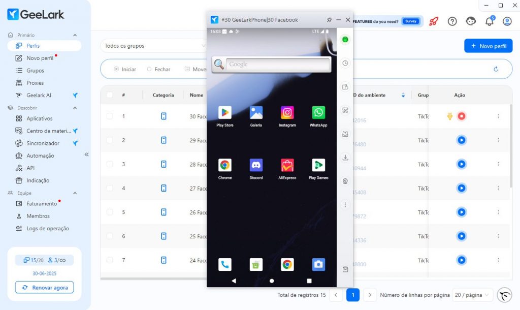The height and width of the screenshot is (310, 520).
Task: Click the Iniciar toolbar button
Action: (x=125, y=69)
